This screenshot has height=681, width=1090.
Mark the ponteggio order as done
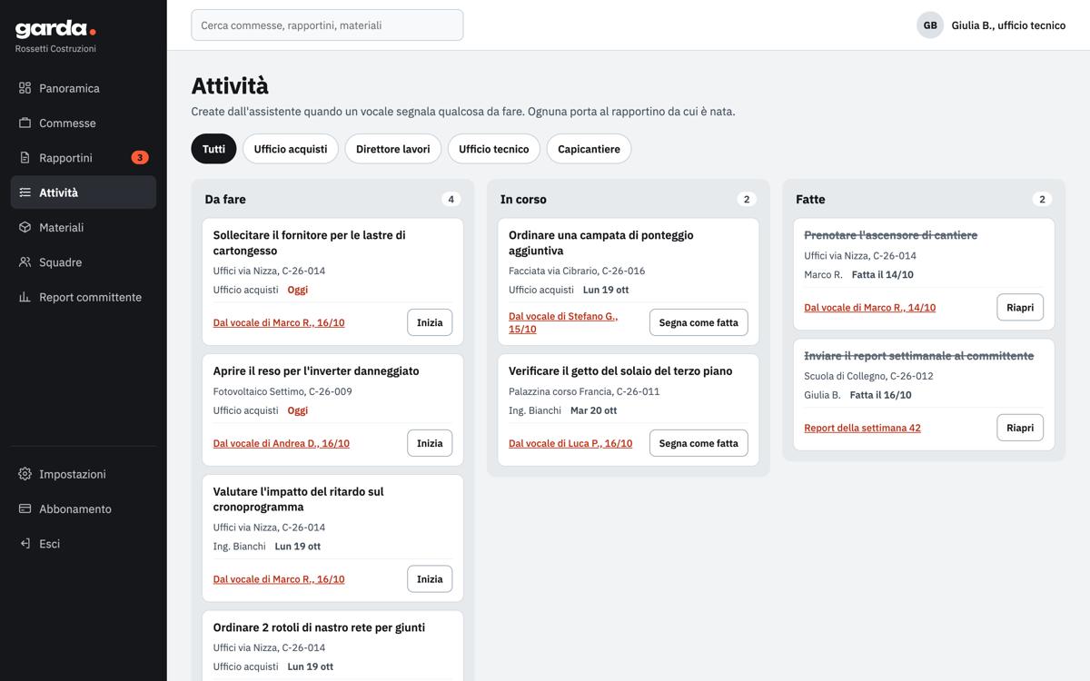pos(699,322)
